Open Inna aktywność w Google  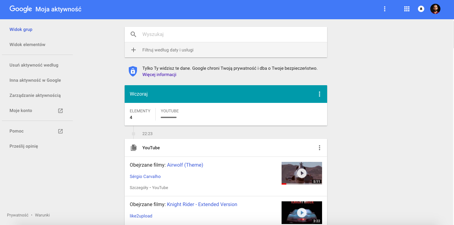click(35, 80)
